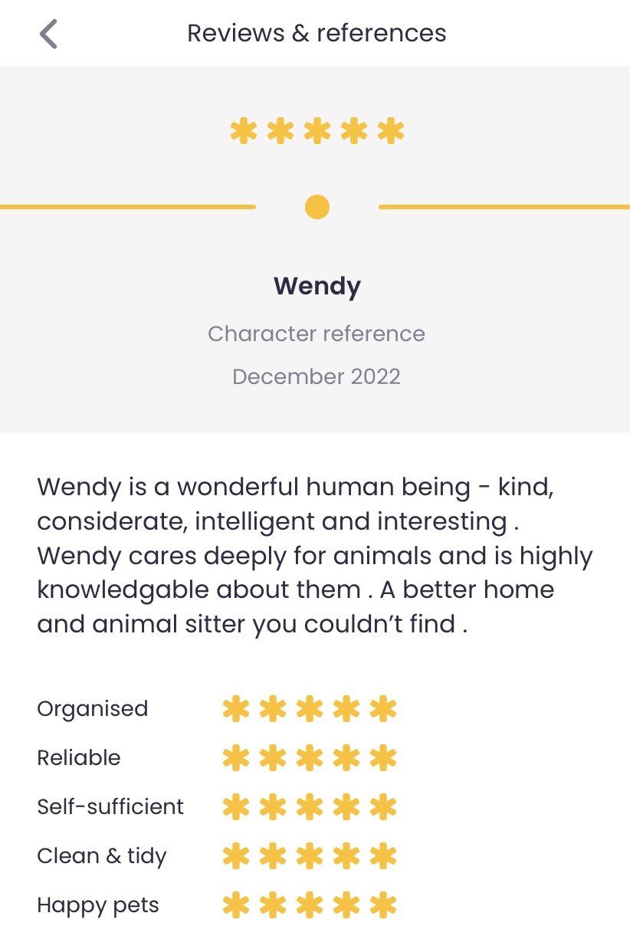The height and width of the screenshot is (949, 630).
Task: Tap the first star next to Organised
Action: point(236,709)
